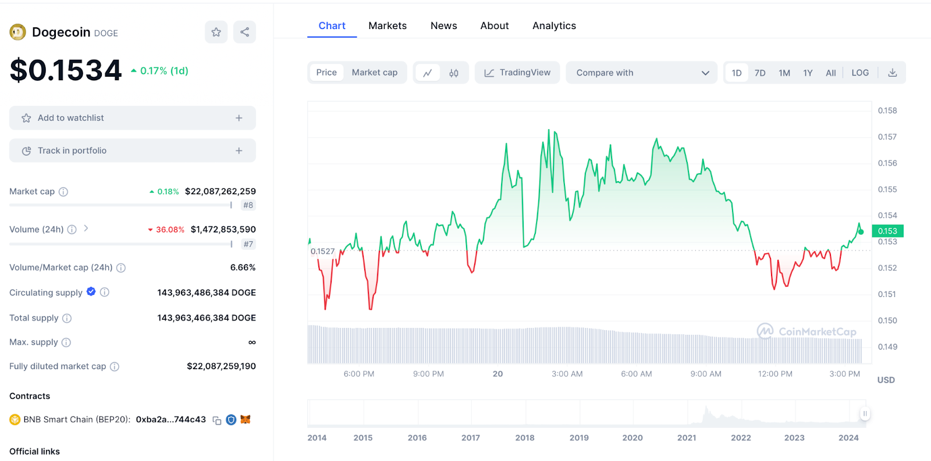Click the $22,087,259,190 fully diluted value
This screenshot has height=461, width=931.
(222, 366)
